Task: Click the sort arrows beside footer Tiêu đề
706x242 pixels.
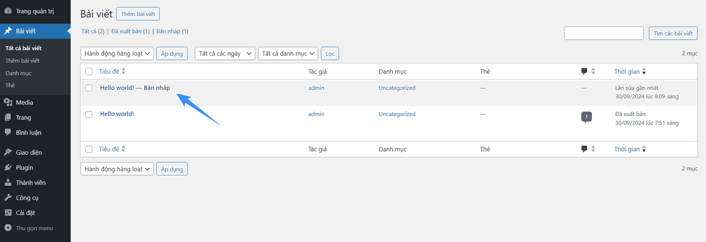Action: pyautogui.click(x=123, y=149)
